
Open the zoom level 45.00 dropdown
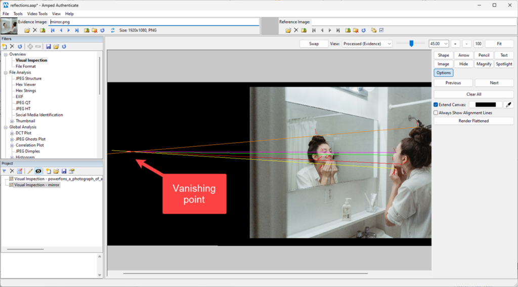439,44
